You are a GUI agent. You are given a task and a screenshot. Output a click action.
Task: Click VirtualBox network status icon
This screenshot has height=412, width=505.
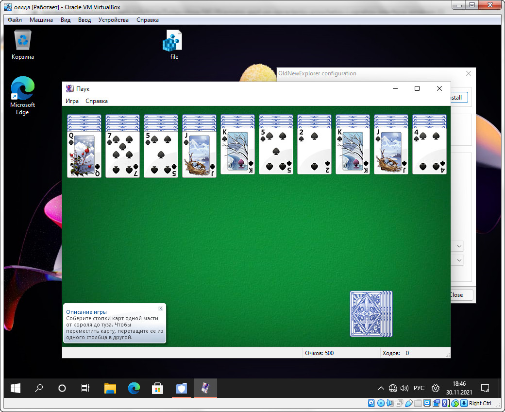(x=399, y=403)
